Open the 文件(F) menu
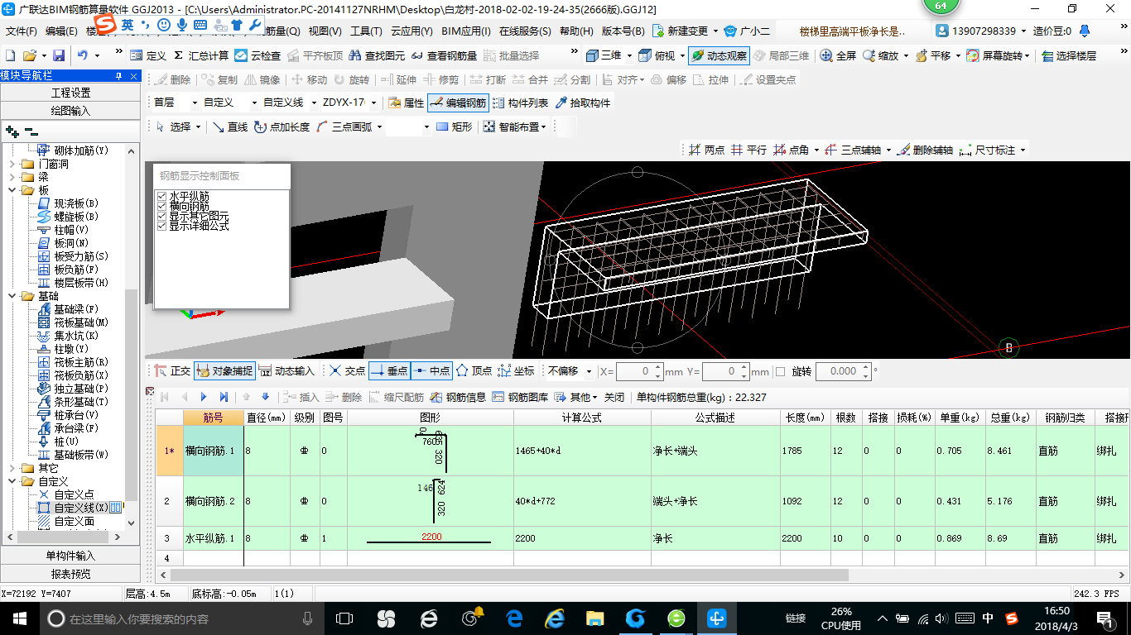 click(x=21, y=31)
